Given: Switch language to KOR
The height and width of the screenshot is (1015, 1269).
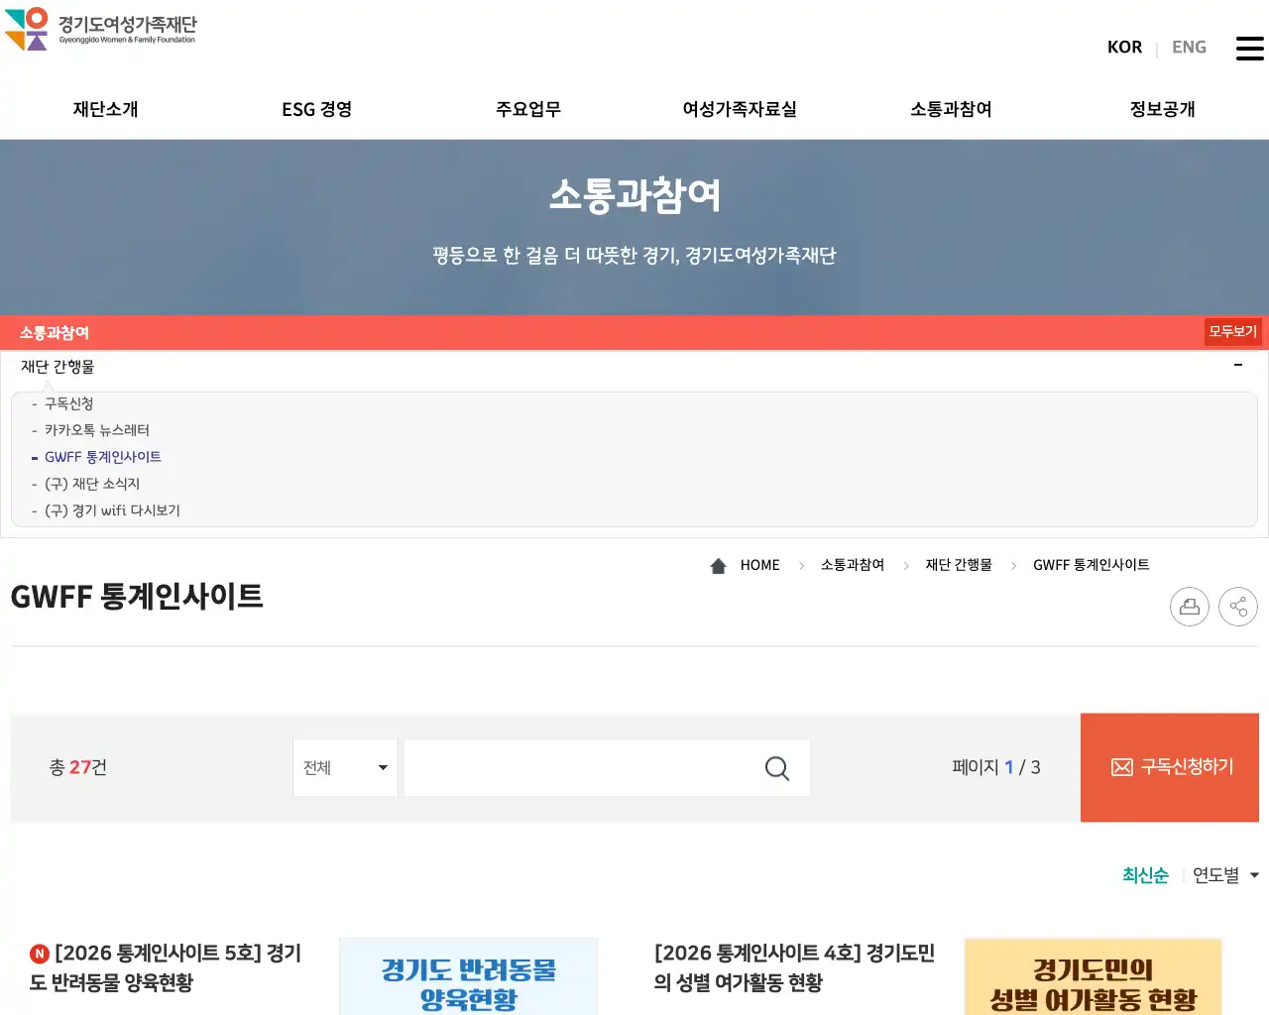Looking at the screenshot, I should tap(1124, 48).
